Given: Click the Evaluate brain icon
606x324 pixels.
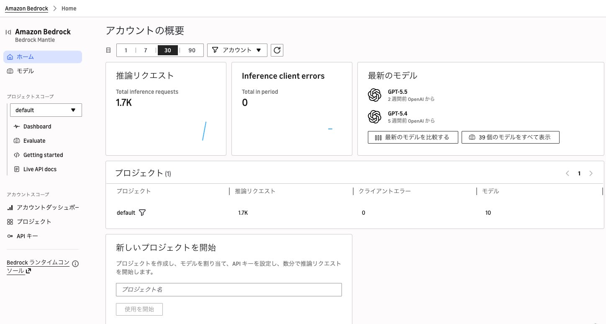Looking at the screenshot, I should [17, 141].
